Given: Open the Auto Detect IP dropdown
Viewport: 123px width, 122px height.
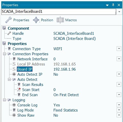Looking at the screenshot, I should [119, 74].
